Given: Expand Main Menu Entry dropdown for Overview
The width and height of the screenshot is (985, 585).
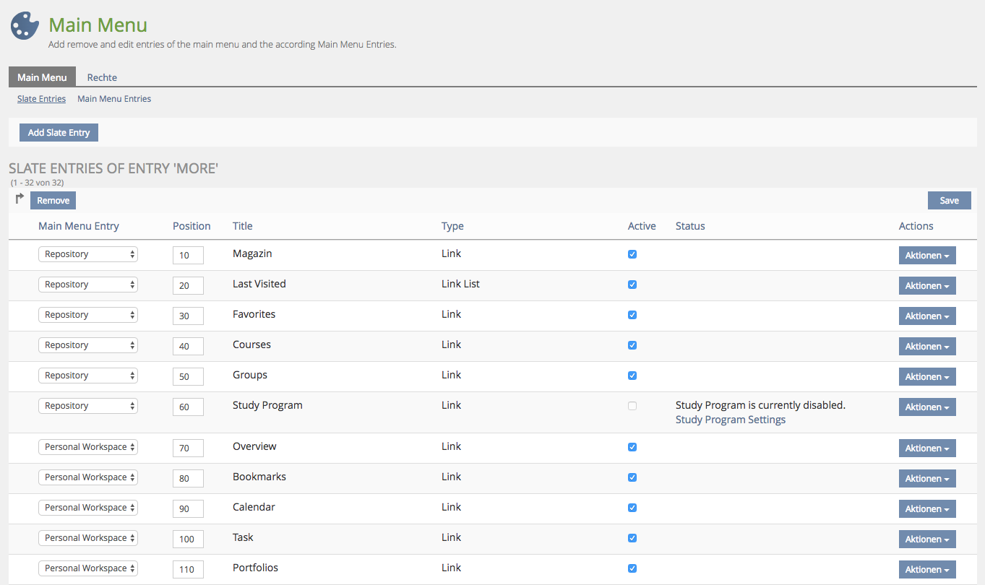Looking at the screenshot, I should pyautogui.click(x=88, y=447).
